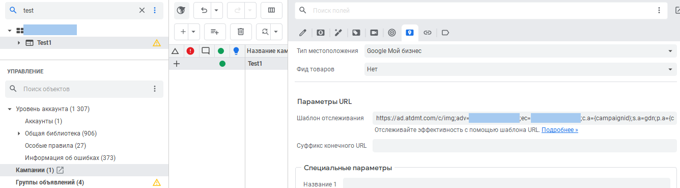Click warning icon on 'Группы объявлений' row

coord(157,182)
